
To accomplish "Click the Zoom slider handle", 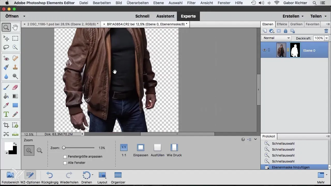I will click(64, 148).
